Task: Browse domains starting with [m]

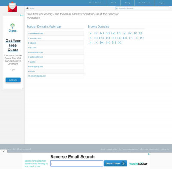Action: 101,38
